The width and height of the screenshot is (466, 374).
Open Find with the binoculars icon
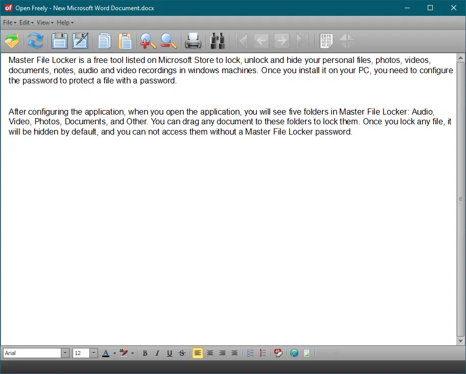coord(217,41)
